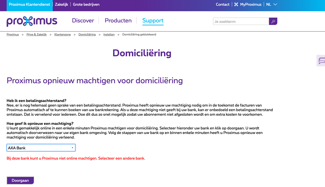Open the Domiciliëring breadcrumb link
Screen dimensions: 325x187
[87, 34]
